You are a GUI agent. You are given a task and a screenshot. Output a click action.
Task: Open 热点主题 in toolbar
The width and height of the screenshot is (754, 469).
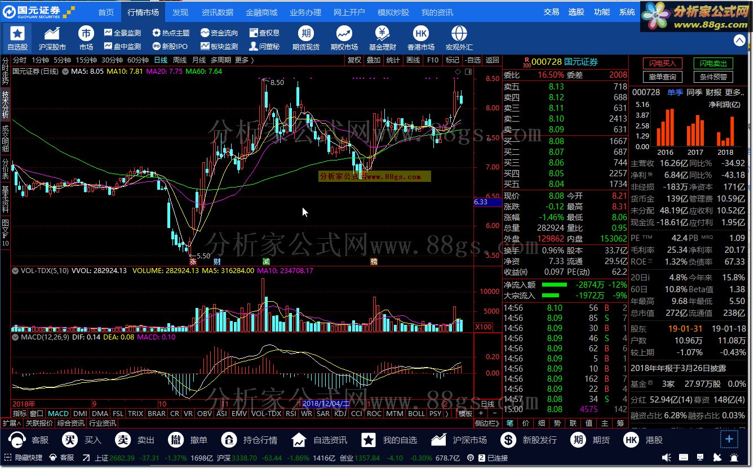click(x=171, y=33)
